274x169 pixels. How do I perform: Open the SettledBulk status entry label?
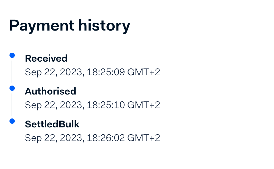pyautogui.click(x=52, y=124)
